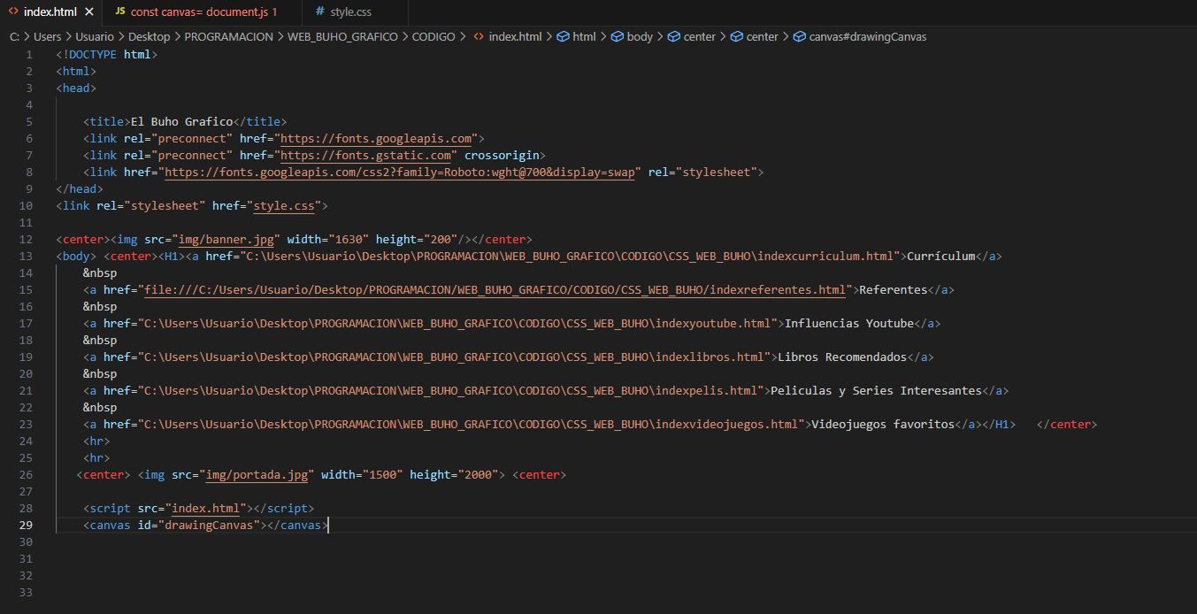This screenshot has width=1197, height=614.
Task: Select the Users breadcrumb
Action: tap(47, 36)
